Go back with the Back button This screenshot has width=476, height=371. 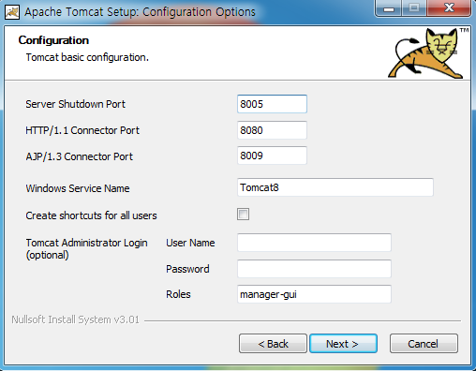coord(273,344)
